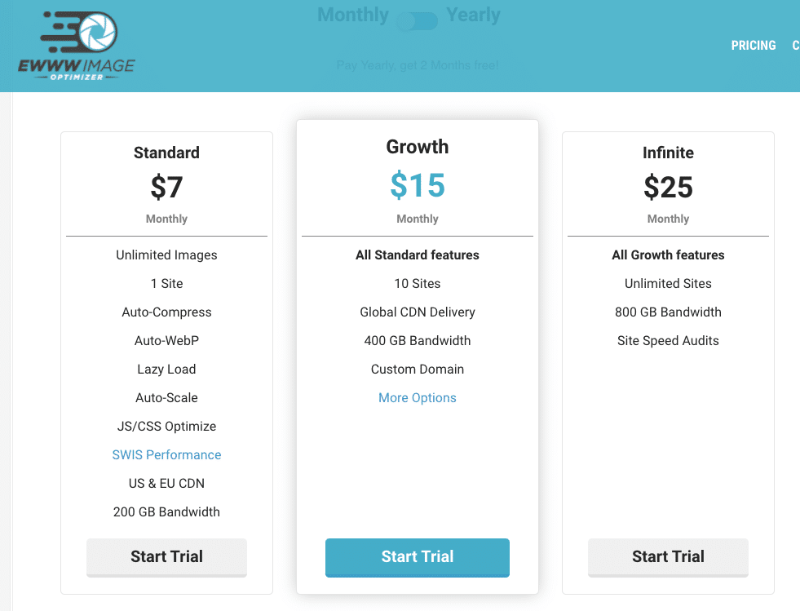
Task: Click 'Pay Yearly, get 2 Months free' text
Action: [x=418, y=65]
